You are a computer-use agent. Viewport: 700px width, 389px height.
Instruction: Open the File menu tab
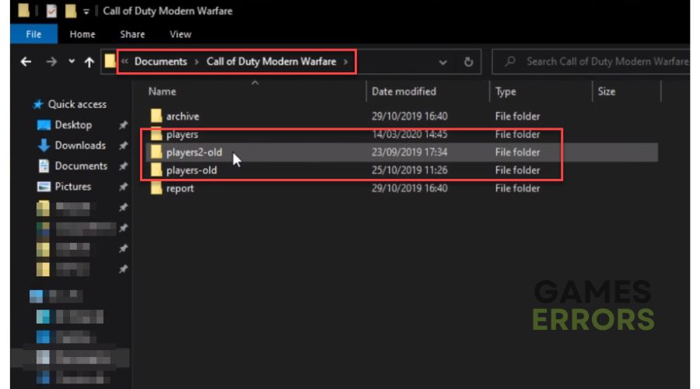(x=34, y=34)
